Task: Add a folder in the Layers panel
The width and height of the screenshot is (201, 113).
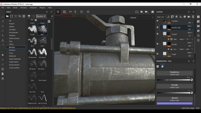Action: click(189, 17)
